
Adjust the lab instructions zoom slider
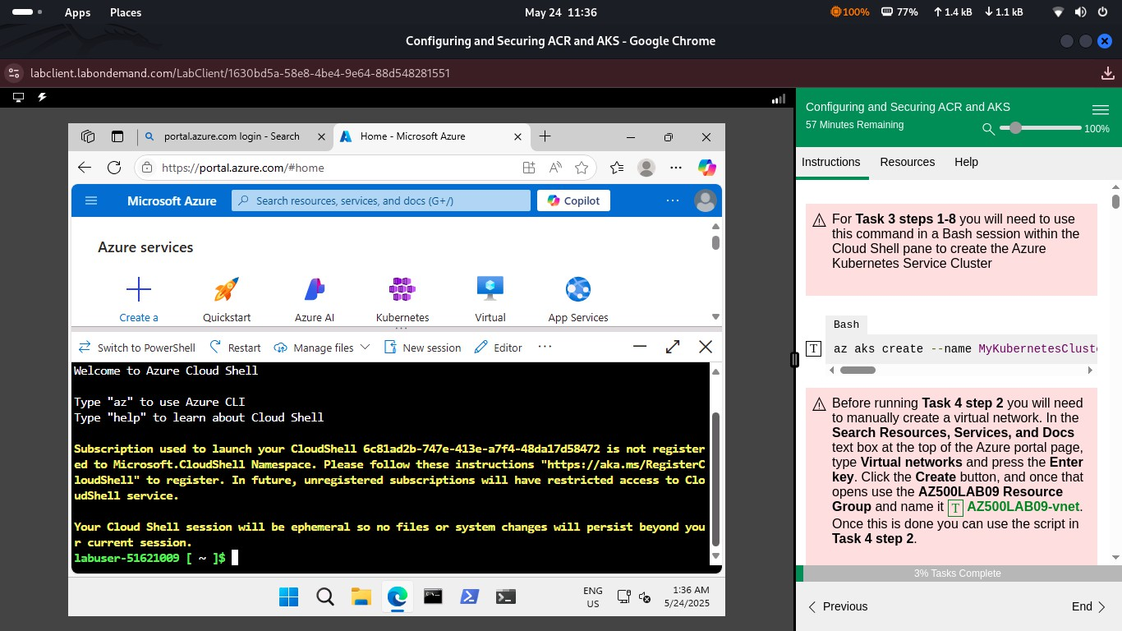[1015, 128]
